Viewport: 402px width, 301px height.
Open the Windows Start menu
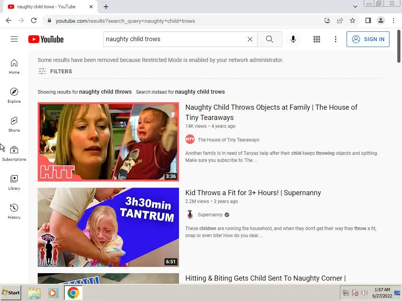click(x=11, y=292)
